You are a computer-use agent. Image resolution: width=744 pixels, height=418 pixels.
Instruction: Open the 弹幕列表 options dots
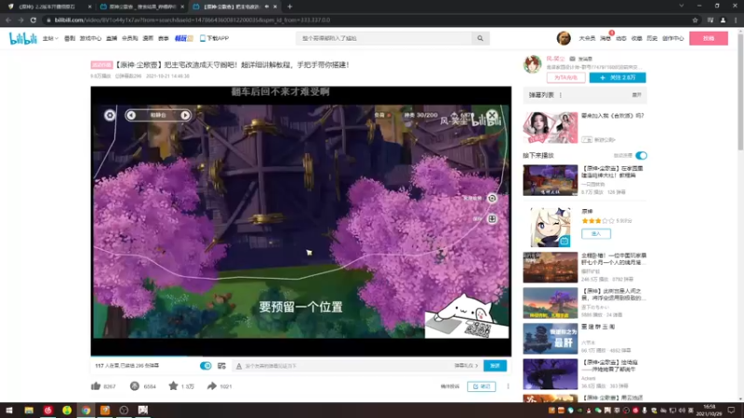[x=561, y=96]
